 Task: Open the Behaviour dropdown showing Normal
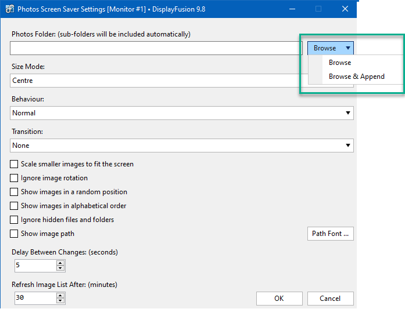click(x=182, y=113)
